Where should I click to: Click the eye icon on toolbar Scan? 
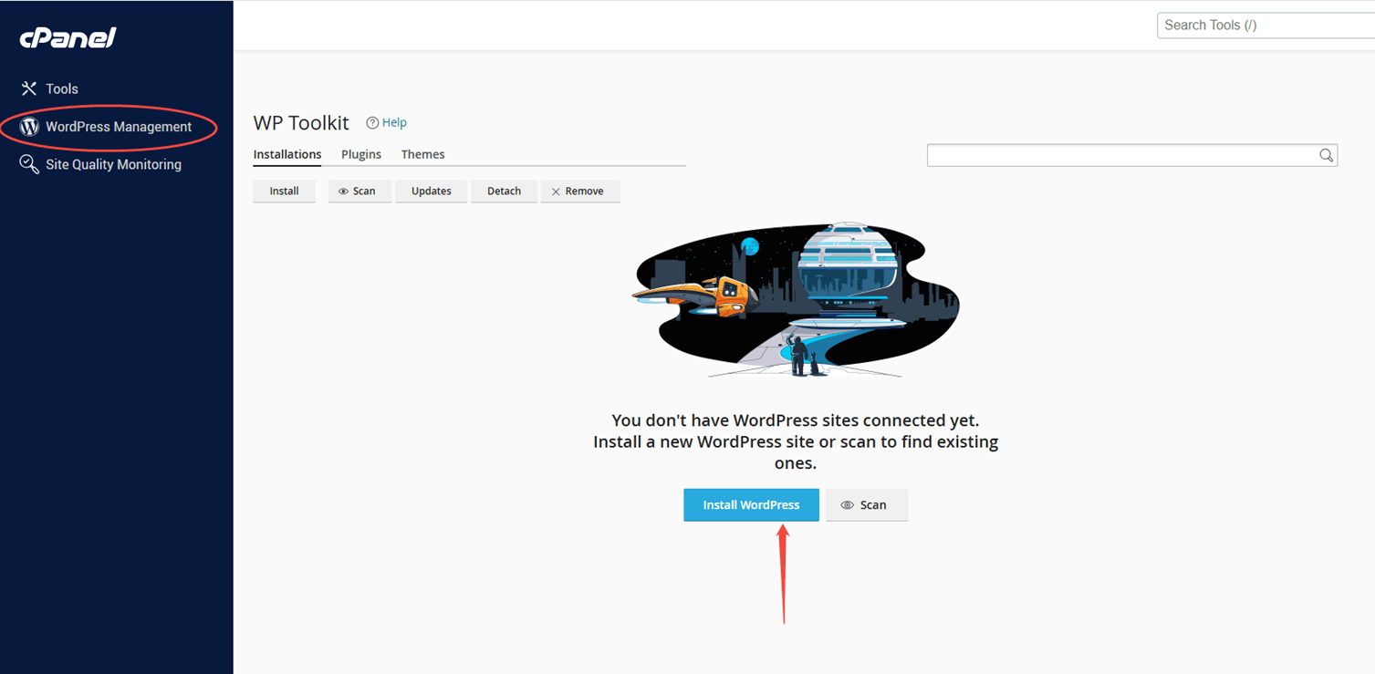click(343, 192)
